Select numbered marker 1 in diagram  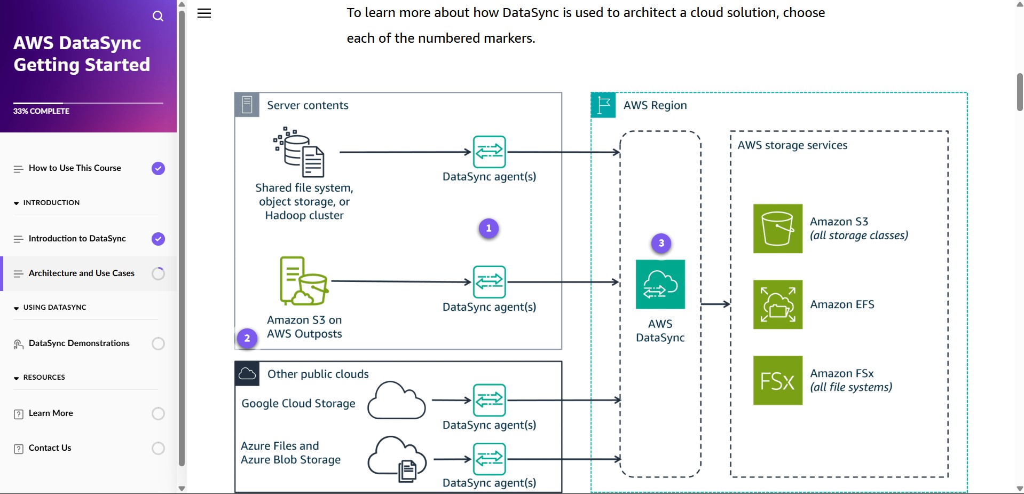489,228
